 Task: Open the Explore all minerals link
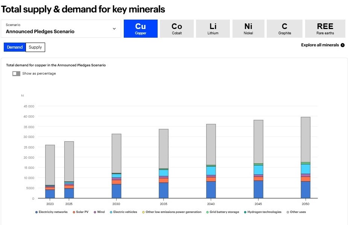point(320,45)
